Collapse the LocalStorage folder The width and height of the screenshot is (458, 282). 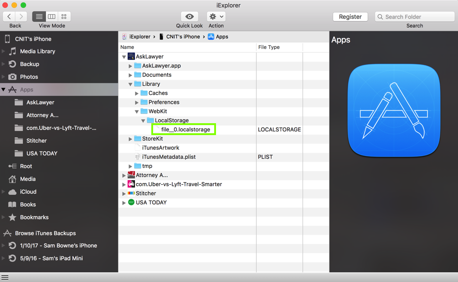(143, 120)
